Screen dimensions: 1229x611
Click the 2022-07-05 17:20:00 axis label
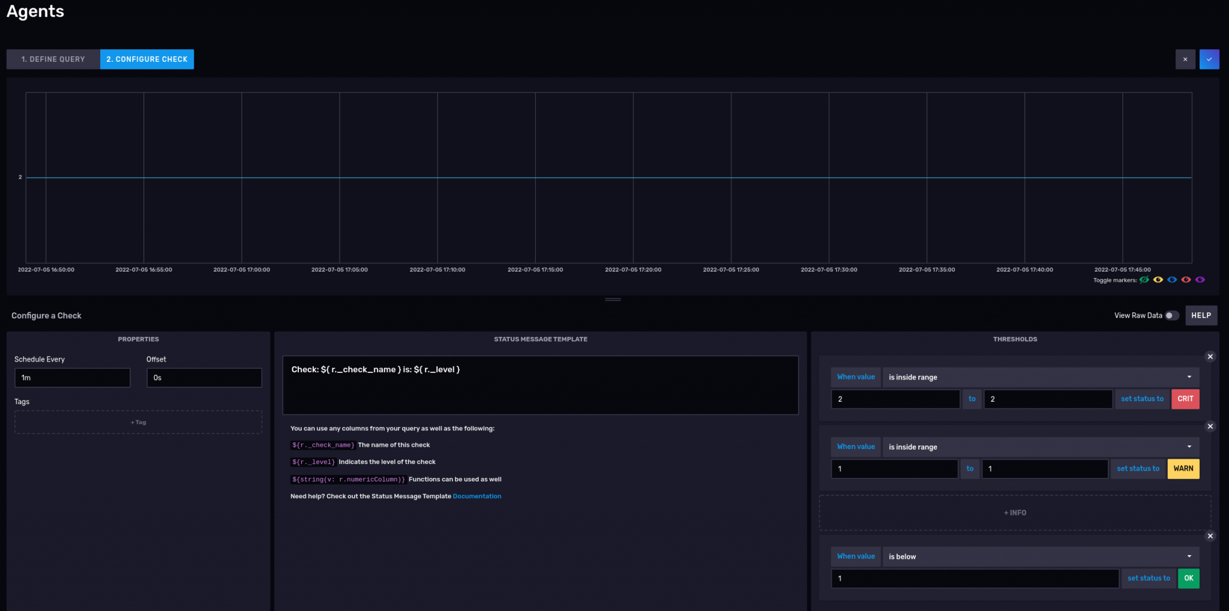pyautogui.click(x=633, y=270)
